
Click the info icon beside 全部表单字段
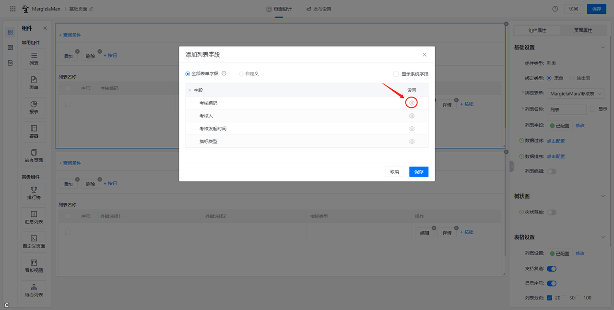(x=224, y=74)
